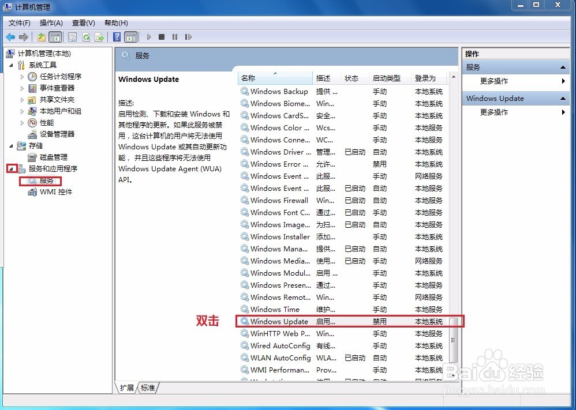Click the Start Service play icon

pos(149,37)
